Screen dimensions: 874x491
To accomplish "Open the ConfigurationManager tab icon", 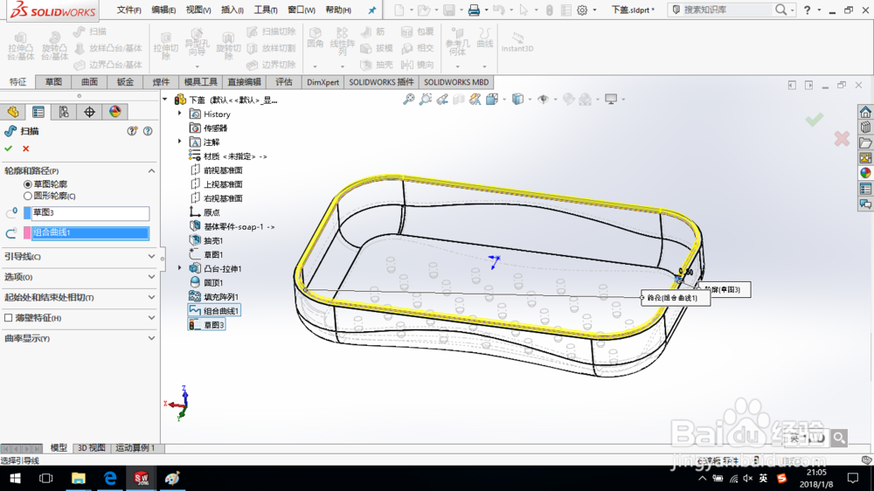I will click(64, 112).
